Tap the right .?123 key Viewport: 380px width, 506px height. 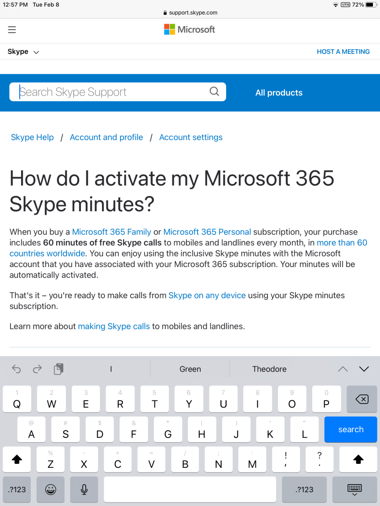[304, 490]
